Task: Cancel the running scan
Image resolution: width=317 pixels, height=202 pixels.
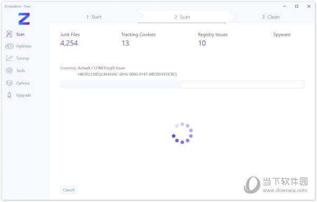Action: [x=69, y=190]
